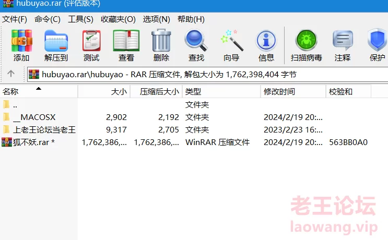Open the Comment (注释) icon
The height and width of the screenshot is (240, 388).
343,40
